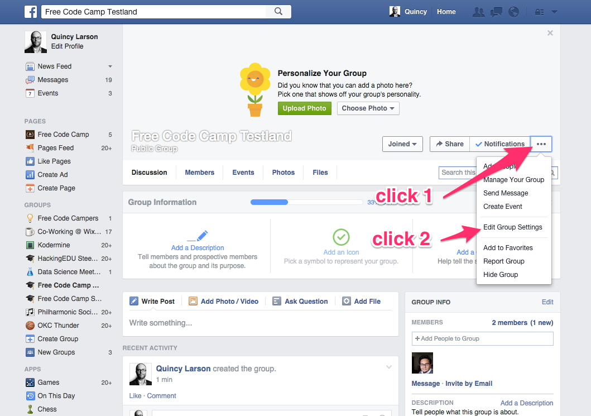Switch to the Members tab
Image resolution: width=591 pixels, height=416 pixels.
click(199, 173)
